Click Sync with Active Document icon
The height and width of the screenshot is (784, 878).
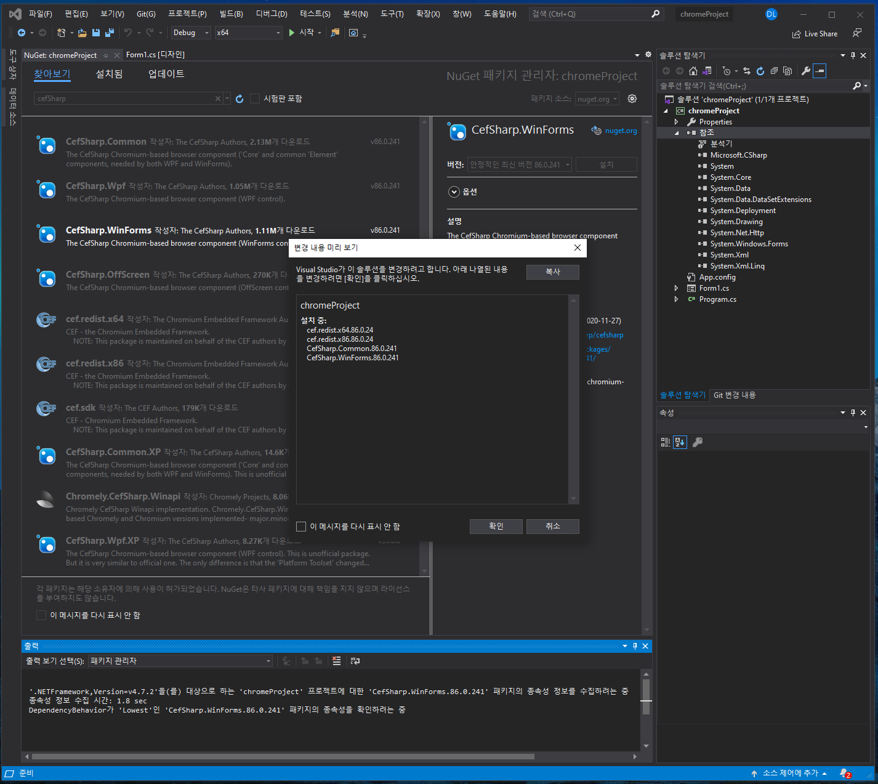pos(747,71)
